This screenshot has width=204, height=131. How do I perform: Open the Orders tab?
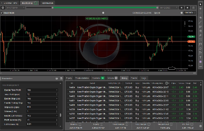pos(113,78)
